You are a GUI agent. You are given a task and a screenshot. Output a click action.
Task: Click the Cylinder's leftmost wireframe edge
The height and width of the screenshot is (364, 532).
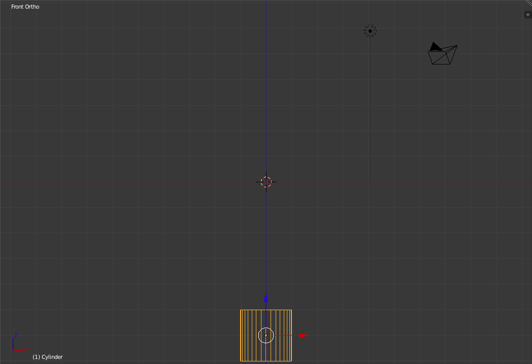pos(241,325)
